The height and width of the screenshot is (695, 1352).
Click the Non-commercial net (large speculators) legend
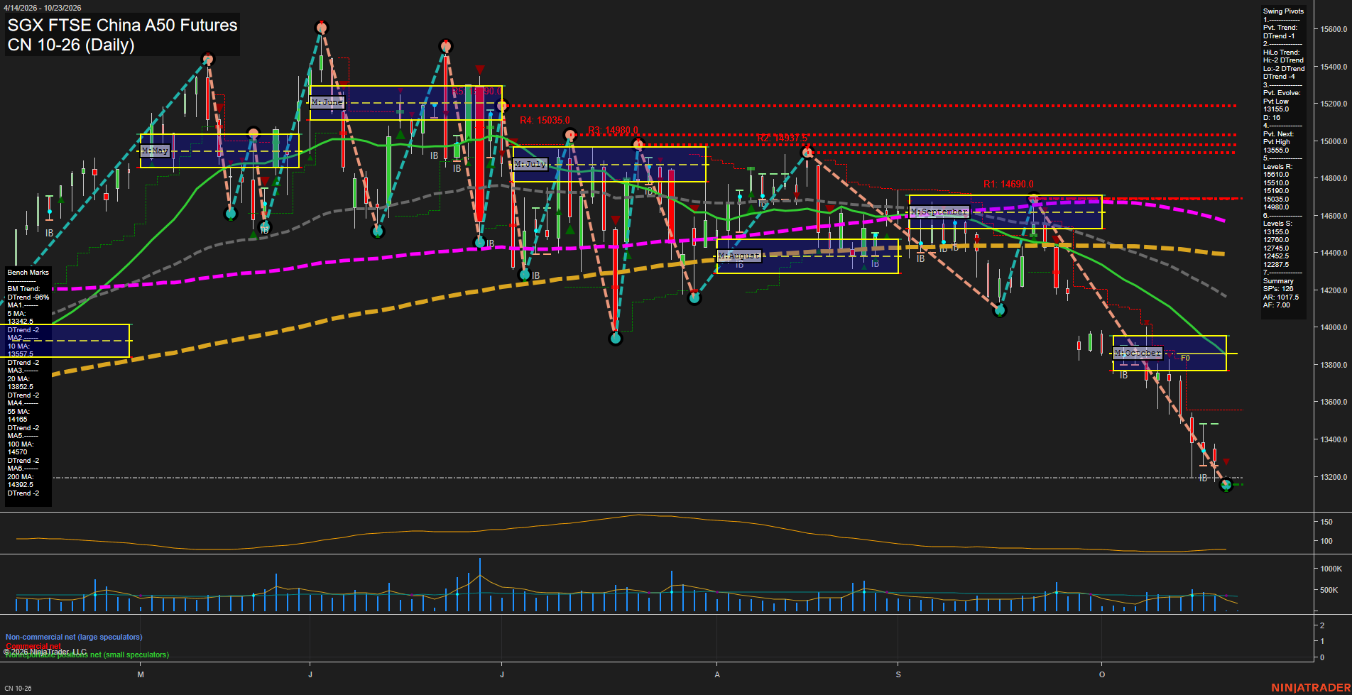click(74, 637)
